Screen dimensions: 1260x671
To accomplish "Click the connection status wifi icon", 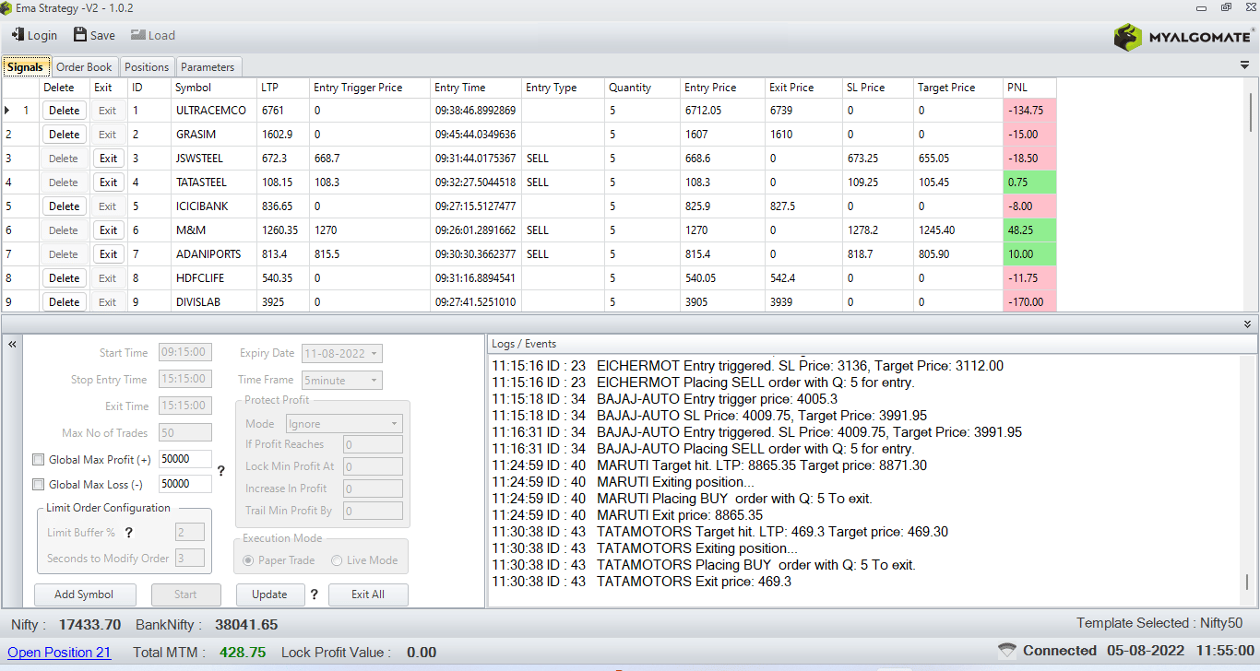I will coord(1007,651).
